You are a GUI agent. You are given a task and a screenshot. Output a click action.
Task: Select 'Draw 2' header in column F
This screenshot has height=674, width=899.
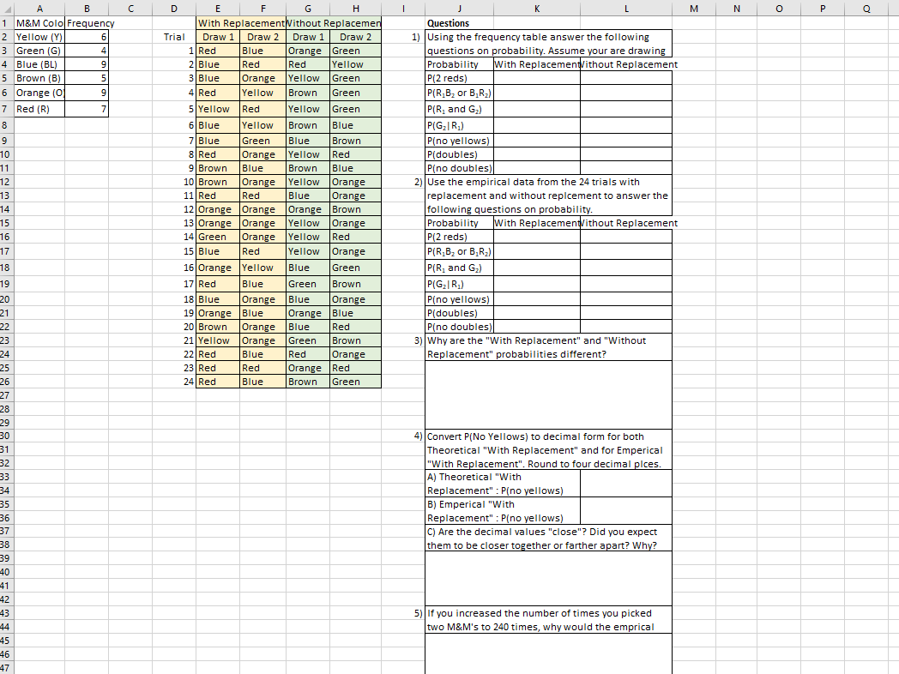coord(262,37)
